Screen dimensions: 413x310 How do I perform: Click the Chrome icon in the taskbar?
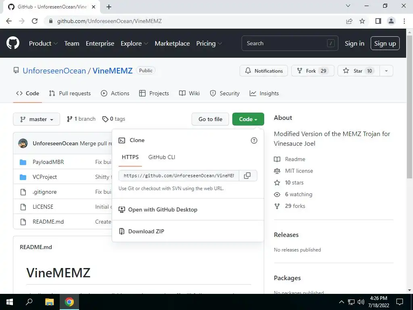[x=69, y=302]
